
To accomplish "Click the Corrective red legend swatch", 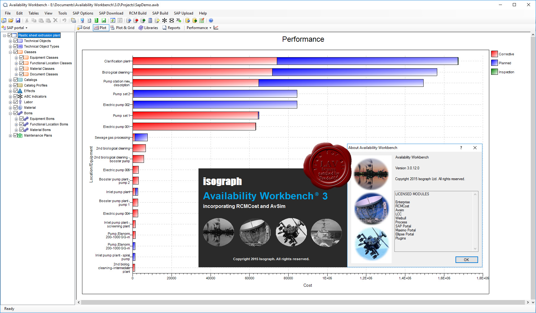I will tap(495, 54).
